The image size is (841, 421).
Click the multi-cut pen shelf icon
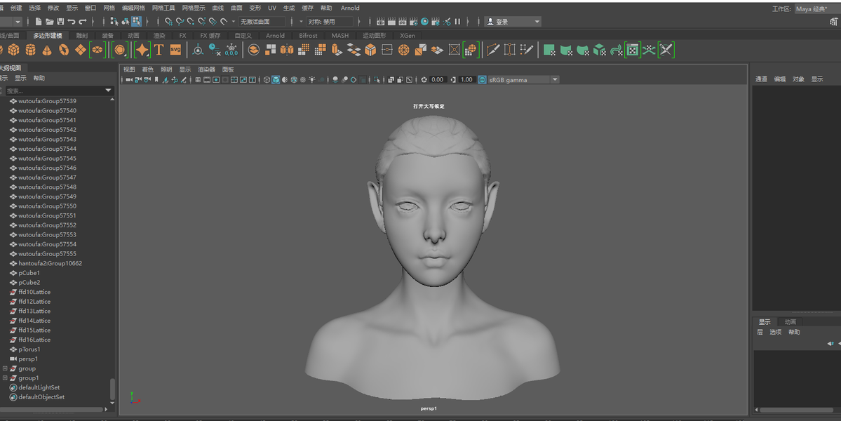(x=493, y=50)
